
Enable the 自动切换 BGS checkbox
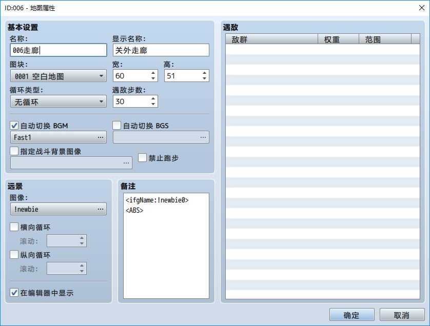tap(117, 126)
